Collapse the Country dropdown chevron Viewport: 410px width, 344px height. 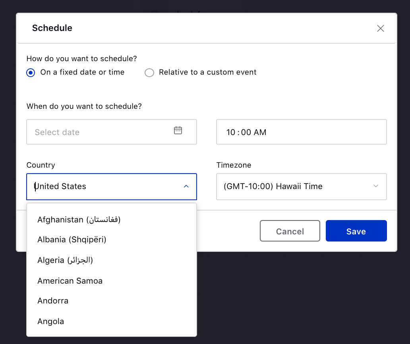[x=186, y=186]
